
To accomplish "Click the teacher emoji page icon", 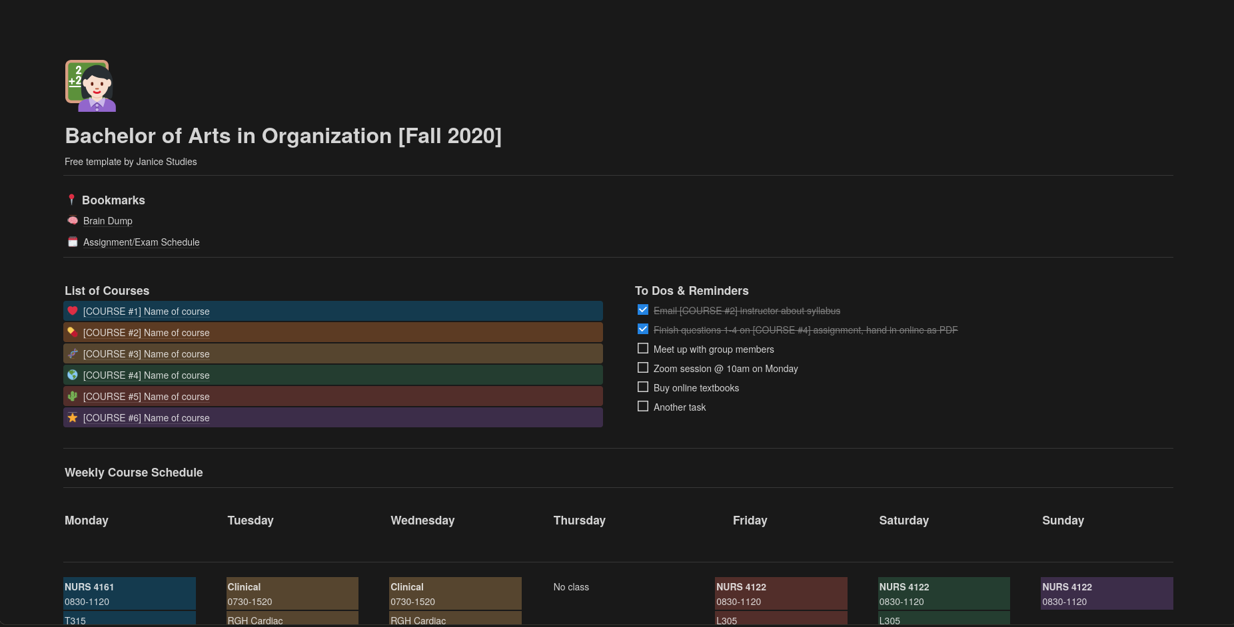I will 91,86.
